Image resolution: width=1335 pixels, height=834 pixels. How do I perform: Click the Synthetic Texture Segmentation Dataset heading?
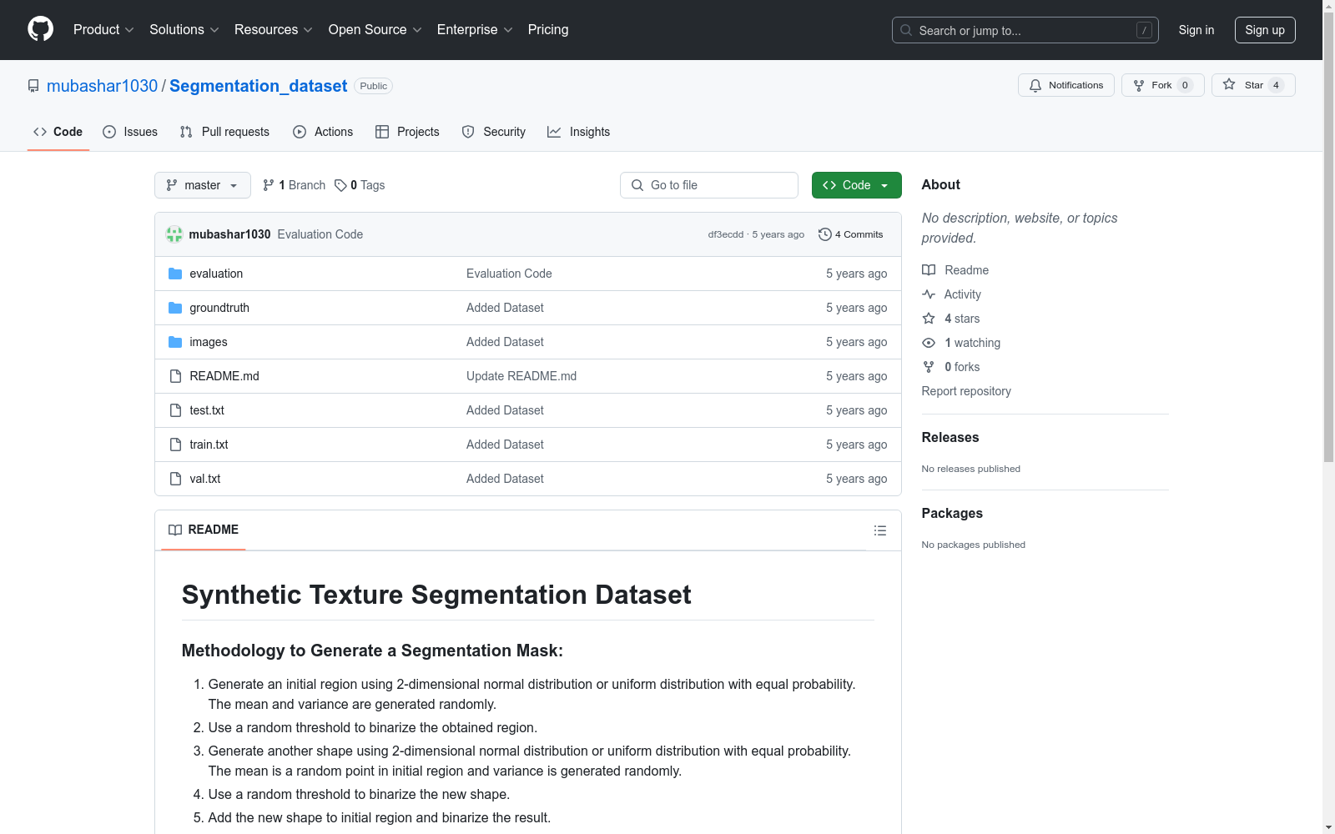click(436, 595)
